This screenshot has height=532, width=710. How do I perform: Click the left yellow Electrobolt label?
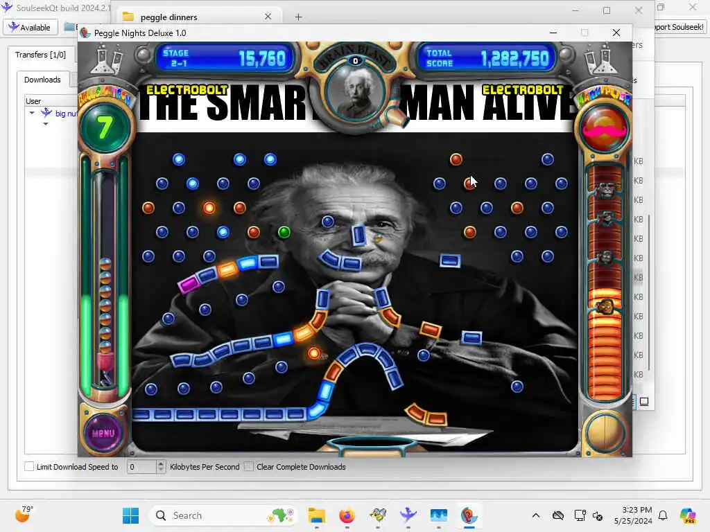(187, 89)
